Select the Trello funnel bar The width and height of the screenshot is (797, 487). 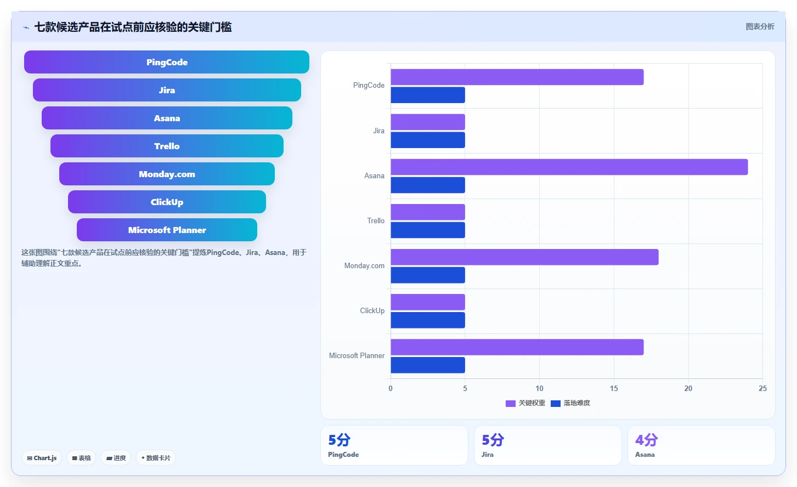point(167,146)
